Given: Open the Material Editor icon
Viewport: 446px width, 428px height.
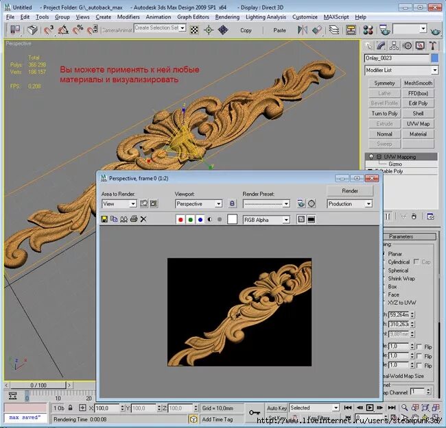Looking at the screenshot, I should (368, 30).
